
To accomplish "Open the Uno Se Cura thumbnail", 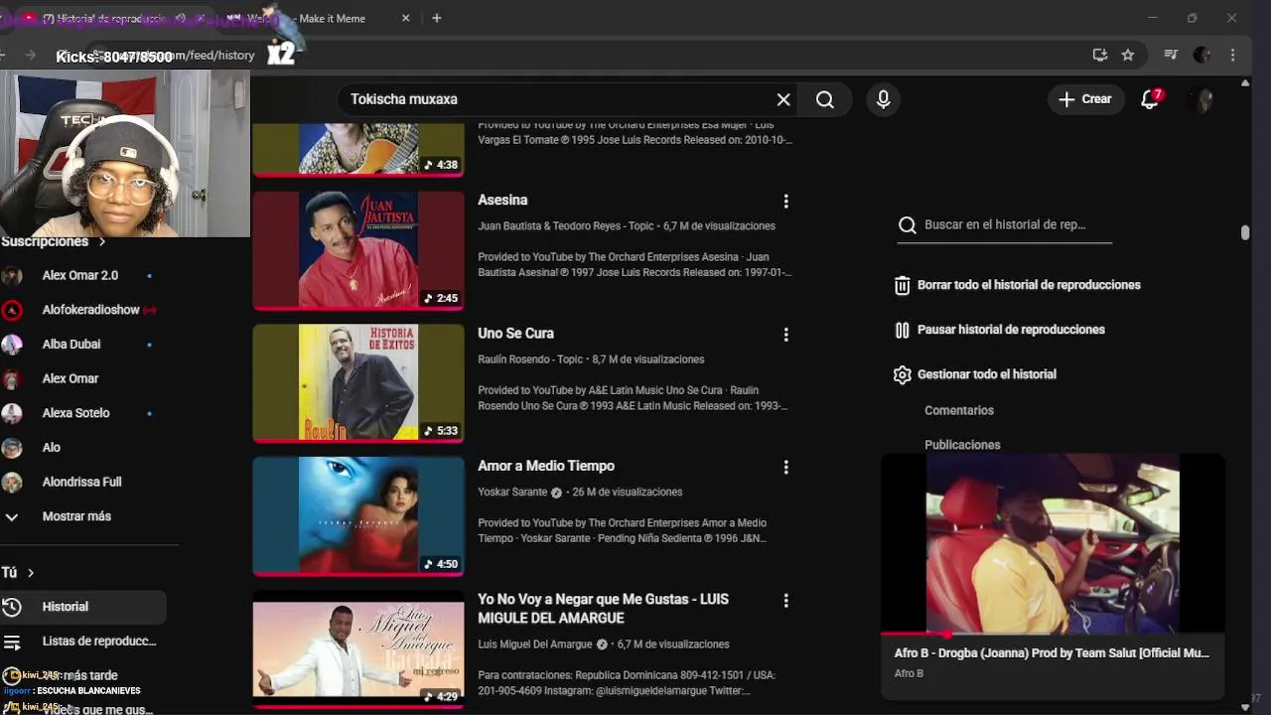I will tap(358, 382).
